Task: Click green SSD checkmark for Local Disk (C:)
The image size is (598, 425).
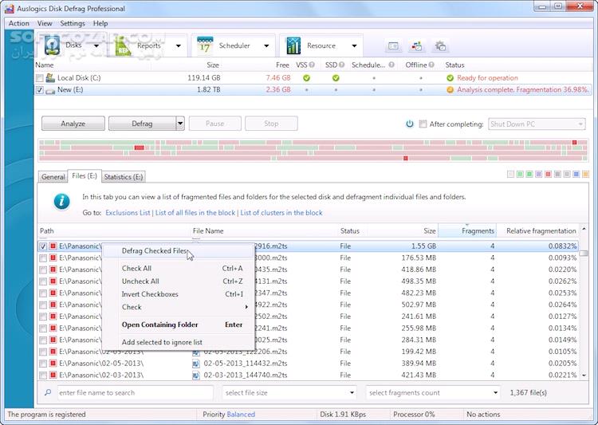Action: (336, 78)
